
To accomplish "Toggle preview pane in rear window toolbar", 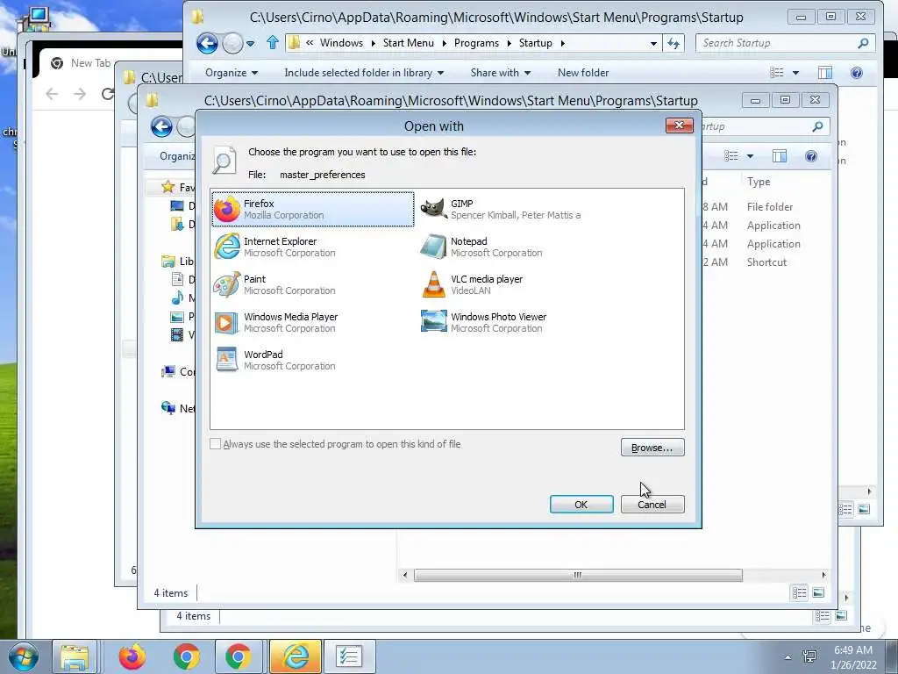I will pyautogui.click(x=825, y=73).
